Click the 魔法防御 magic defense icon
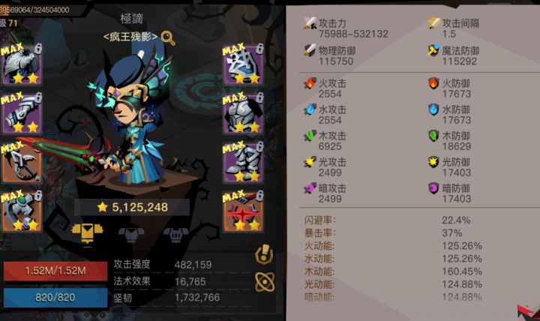The height and width of the screenshot is (321, 540). [433, 50]
